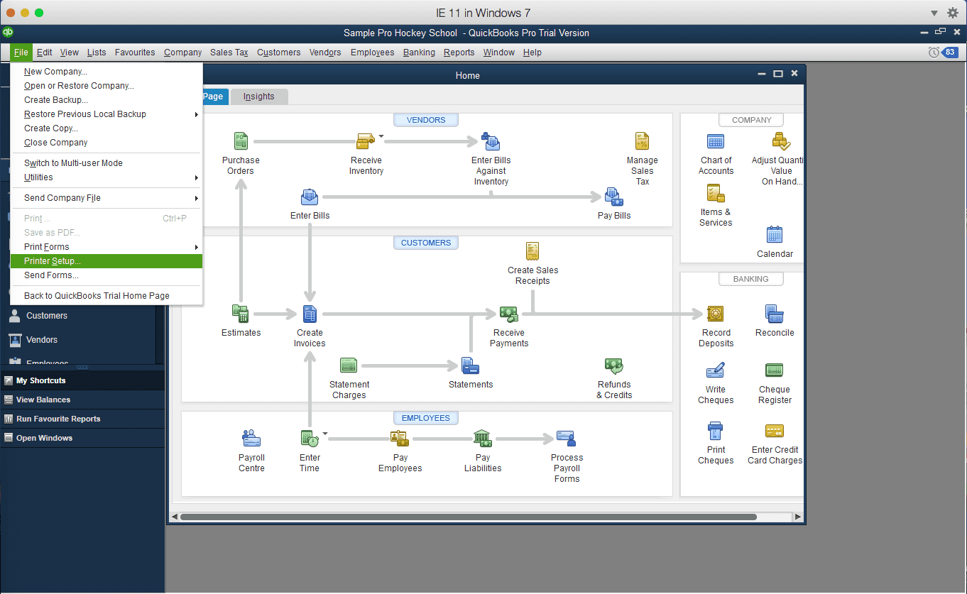
Task: Open the Statements icon
Action: [470, 365]
